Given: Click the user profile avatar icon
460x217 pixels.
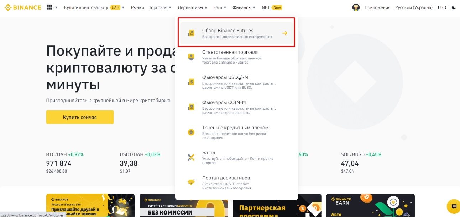Looking at the screenshot, I should [356, 7].
